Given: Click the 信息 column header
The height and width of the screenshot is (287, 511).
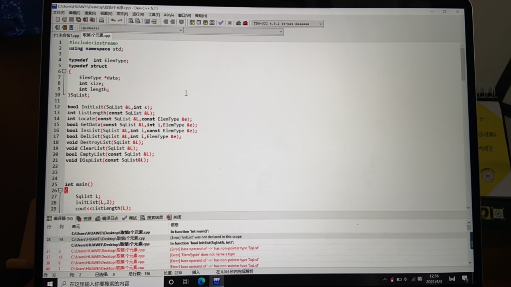Looking at the screenshot, I should 174,225.
